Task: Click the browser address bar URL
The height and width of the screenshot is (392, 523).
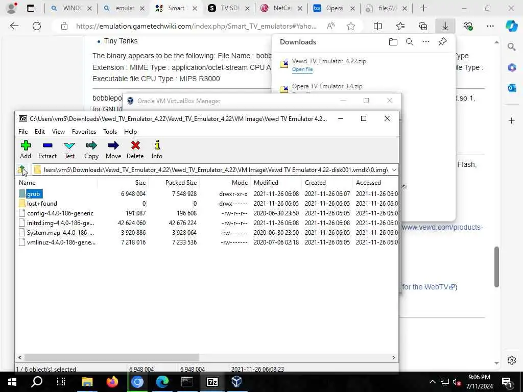Action: 196,26
